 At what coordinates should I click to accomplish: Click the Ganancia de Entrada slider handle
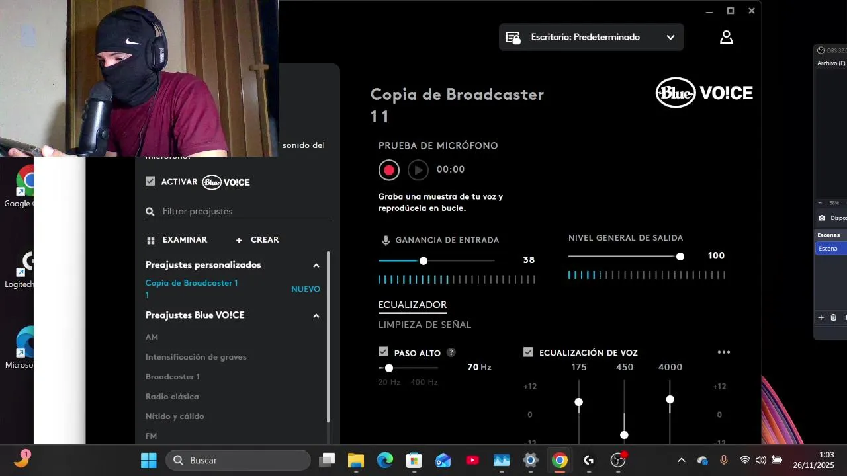[423, 260]
